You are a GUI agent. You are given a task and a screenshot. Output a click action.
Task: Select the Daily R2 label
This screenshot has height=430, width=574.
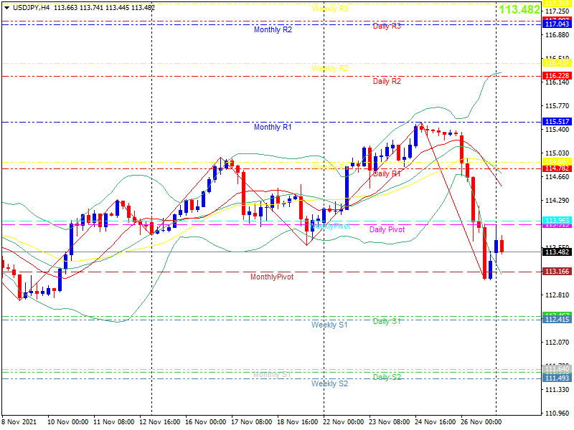pos(387,81)
